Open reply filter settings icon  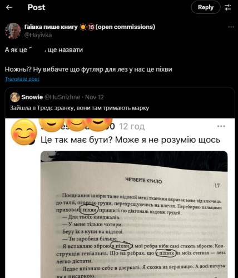[227, 7]
